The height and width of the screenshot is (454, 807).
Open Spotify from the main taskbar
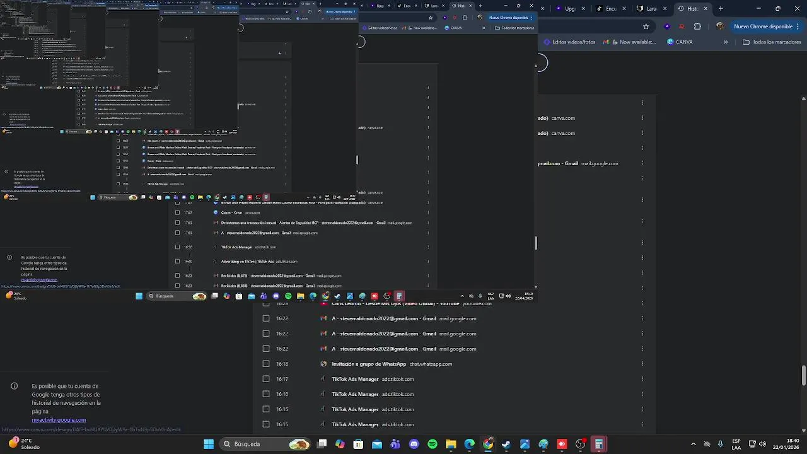pyautogui.click(x=432, y=444)
